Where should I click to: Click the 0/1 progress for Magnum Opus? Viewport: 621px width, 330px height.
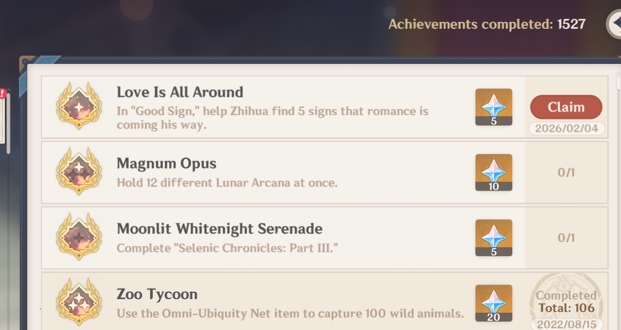(x=566, y=172)
